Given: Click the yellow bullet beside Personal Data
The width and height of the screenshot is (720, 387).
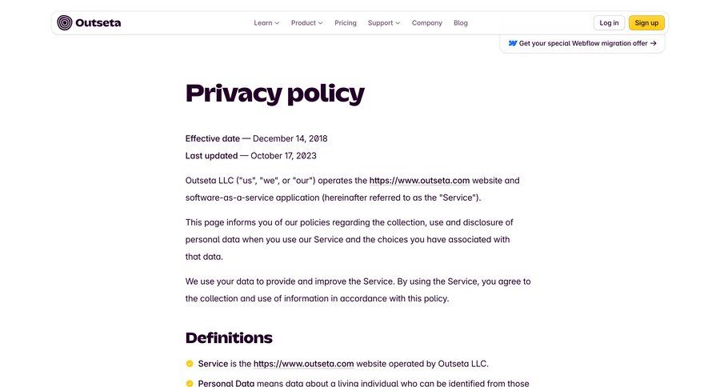Looking at the screenshot, I should [189, 383].
